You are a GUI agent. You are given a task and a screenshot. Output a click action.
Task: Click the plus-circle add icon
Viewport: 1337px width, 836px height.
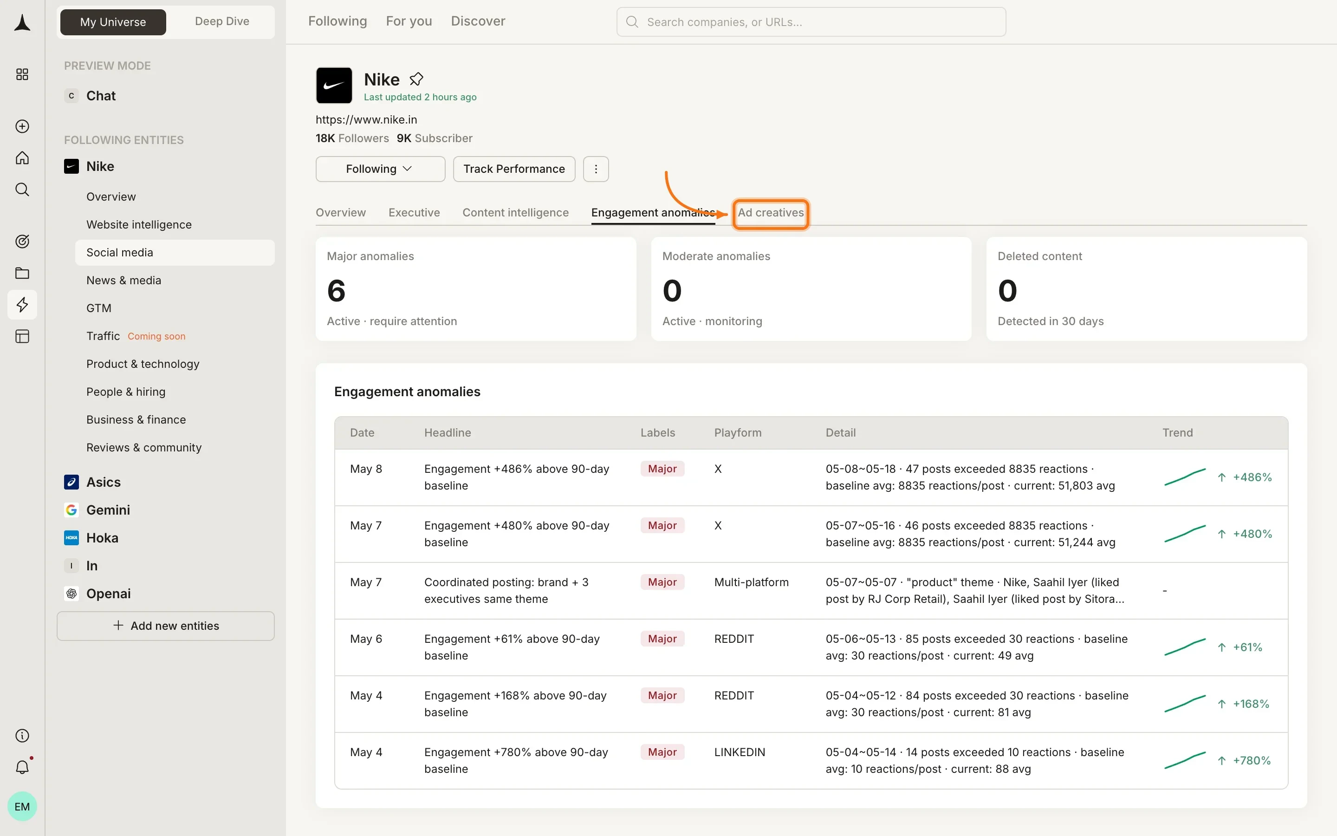tap(22, 126)
